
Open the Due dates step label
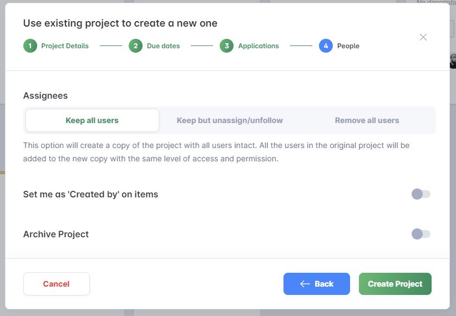coord(163,46)
